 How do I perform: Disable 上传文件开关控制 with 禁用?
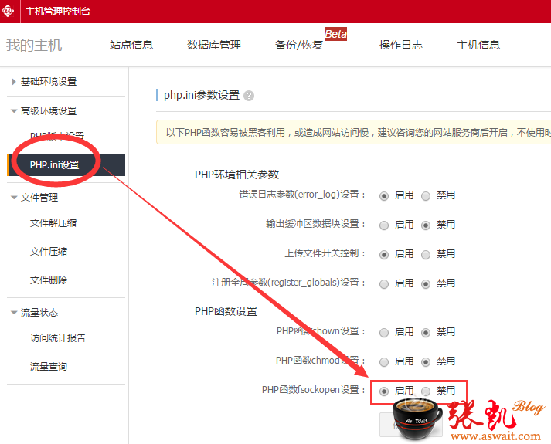(x=426, y=254)
